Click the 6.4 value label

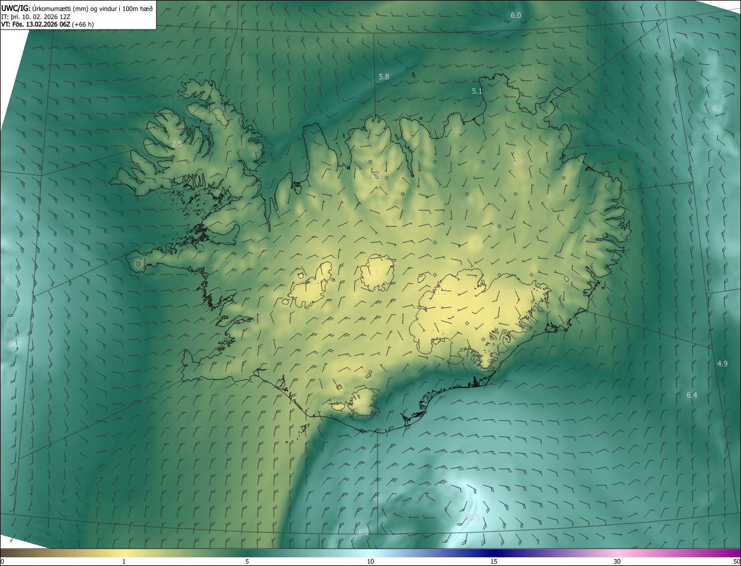pyautogui.click(x=692, y=395)
